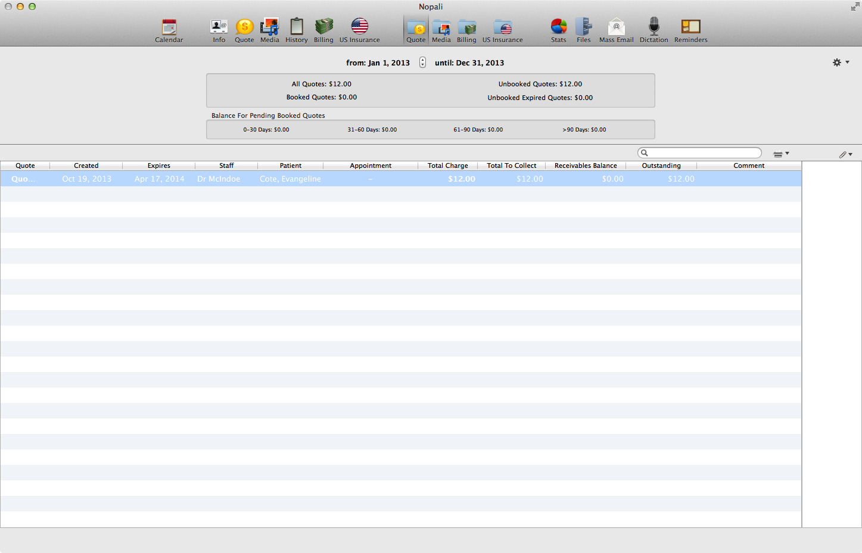
Task: Click the magnifier icon in search field
Action: point(644,153)
